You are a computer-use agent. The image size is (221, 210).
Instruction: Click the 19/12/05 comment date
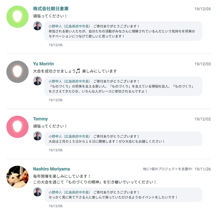point(202,9)
